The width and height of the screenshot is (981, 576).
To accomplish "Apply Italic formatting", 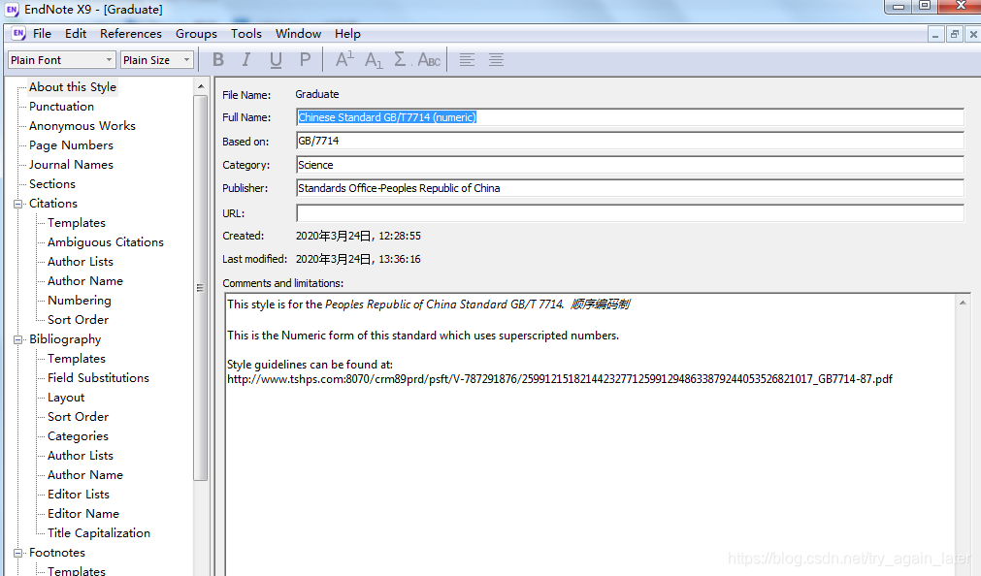I will tap(246, 59).
